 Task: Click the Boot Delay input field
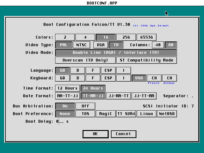pyautogui.click(x=61, y=121)
